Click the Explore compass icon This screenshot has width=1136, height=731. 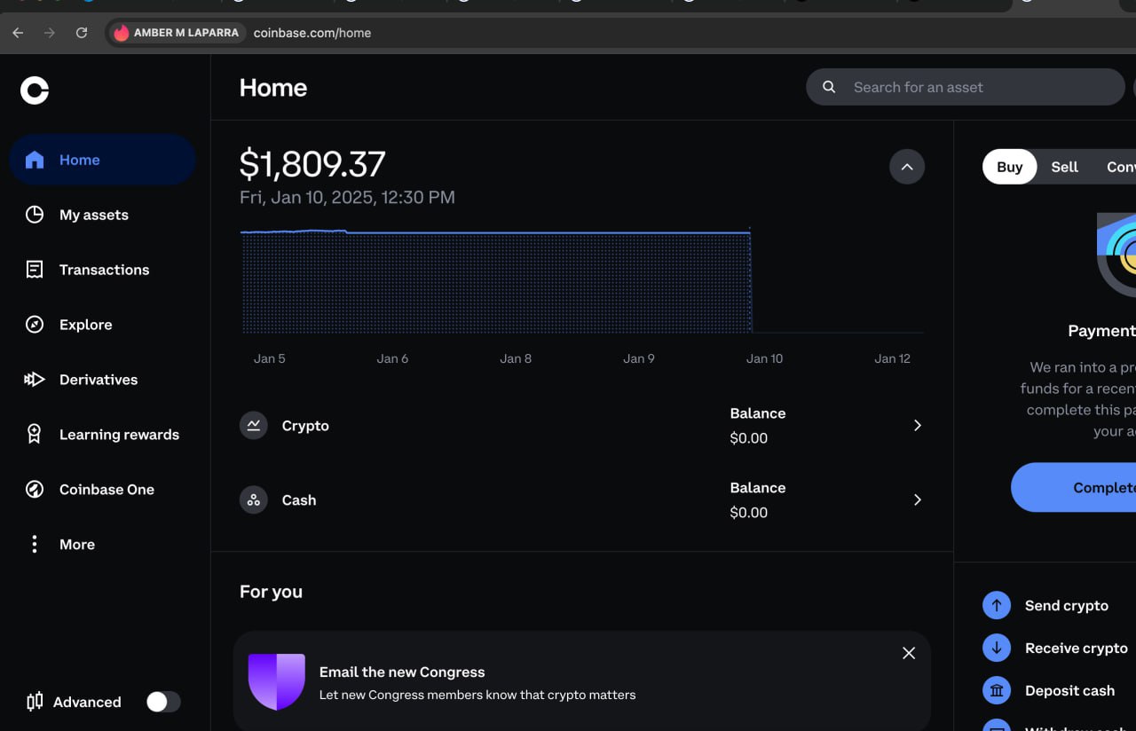pyautogui.click(x=35, y=325)
